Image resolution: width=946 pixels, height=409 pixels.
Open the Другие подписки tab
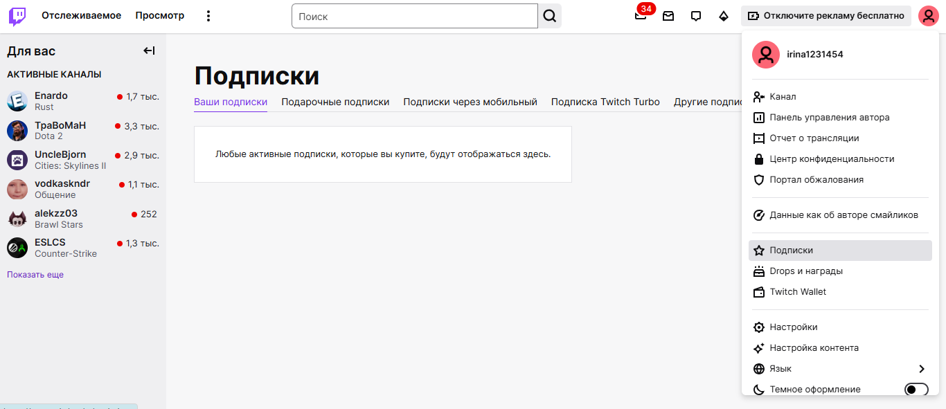(708, 102)
